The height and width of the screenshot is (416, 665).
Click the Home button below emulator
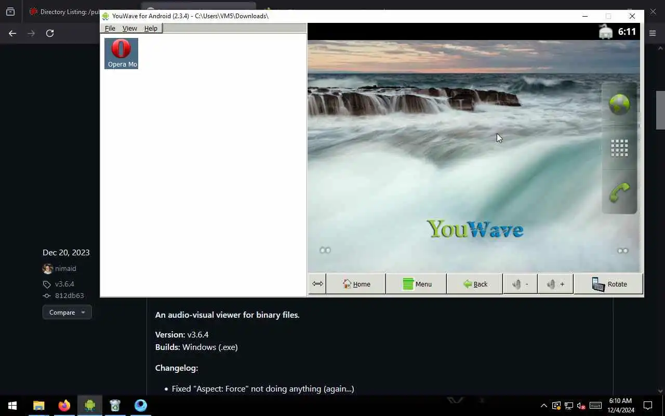pos(356,284)
